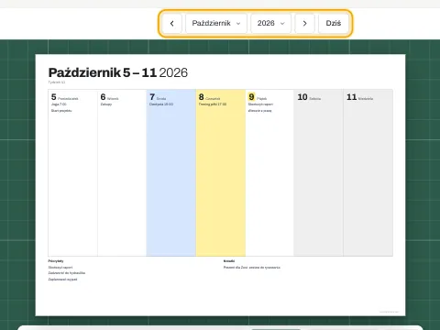
Task: Select the blue day 7 Środa column
Action: point(171,172)
